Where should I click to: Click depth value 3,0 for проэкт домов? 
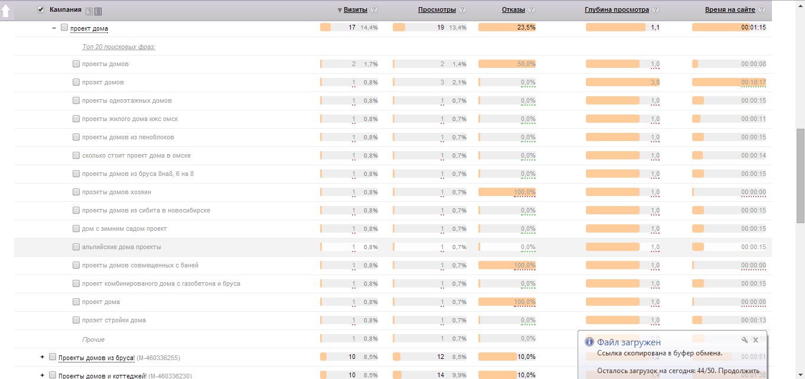655,82
